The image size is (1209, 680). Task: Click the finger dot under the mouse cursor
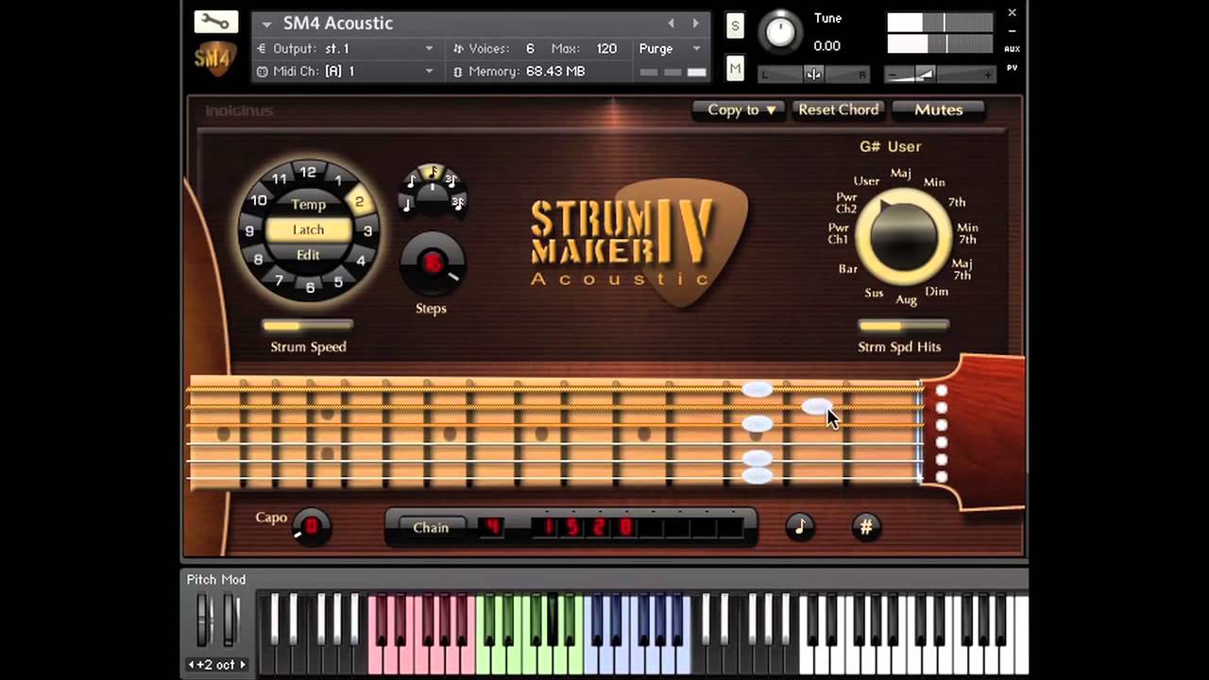click(x=817, y=407)
